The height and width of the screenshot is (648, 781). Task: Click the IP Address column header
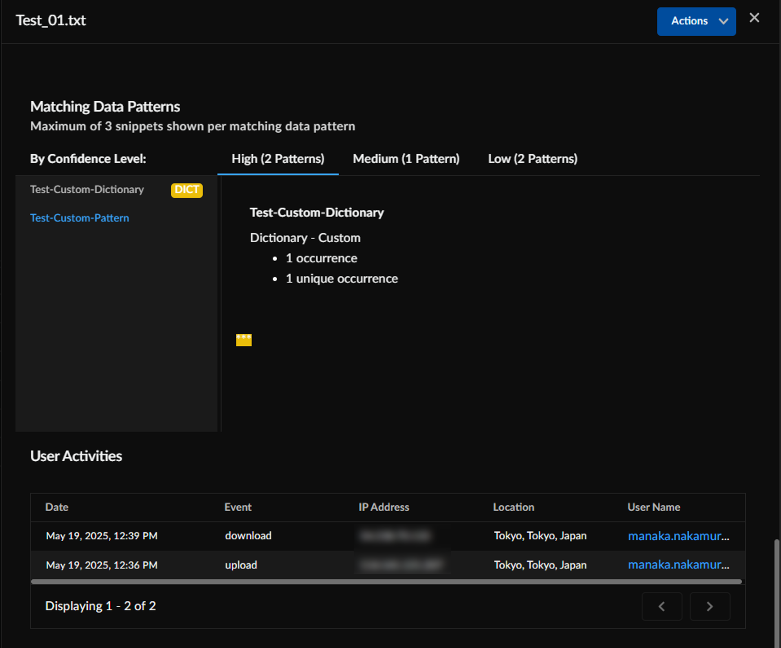384,507
